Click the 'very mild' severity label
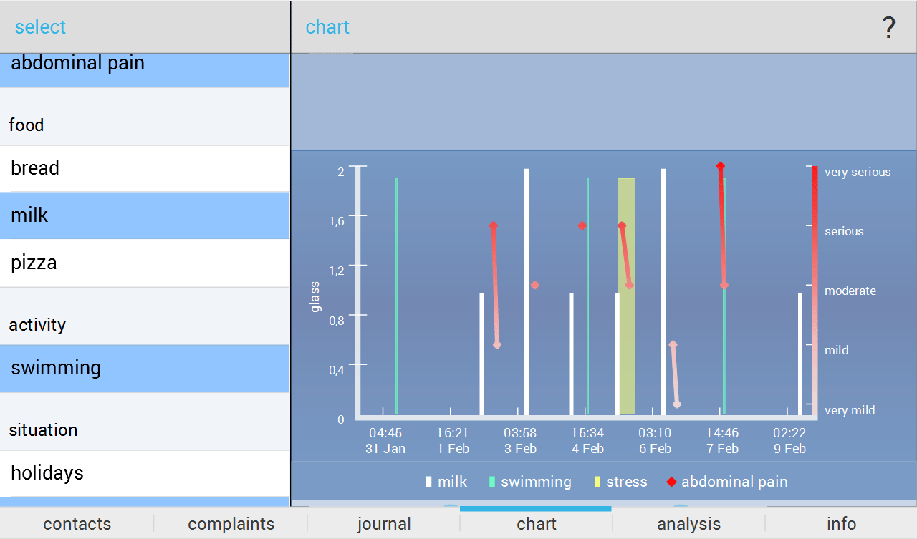 pos(850,410)
